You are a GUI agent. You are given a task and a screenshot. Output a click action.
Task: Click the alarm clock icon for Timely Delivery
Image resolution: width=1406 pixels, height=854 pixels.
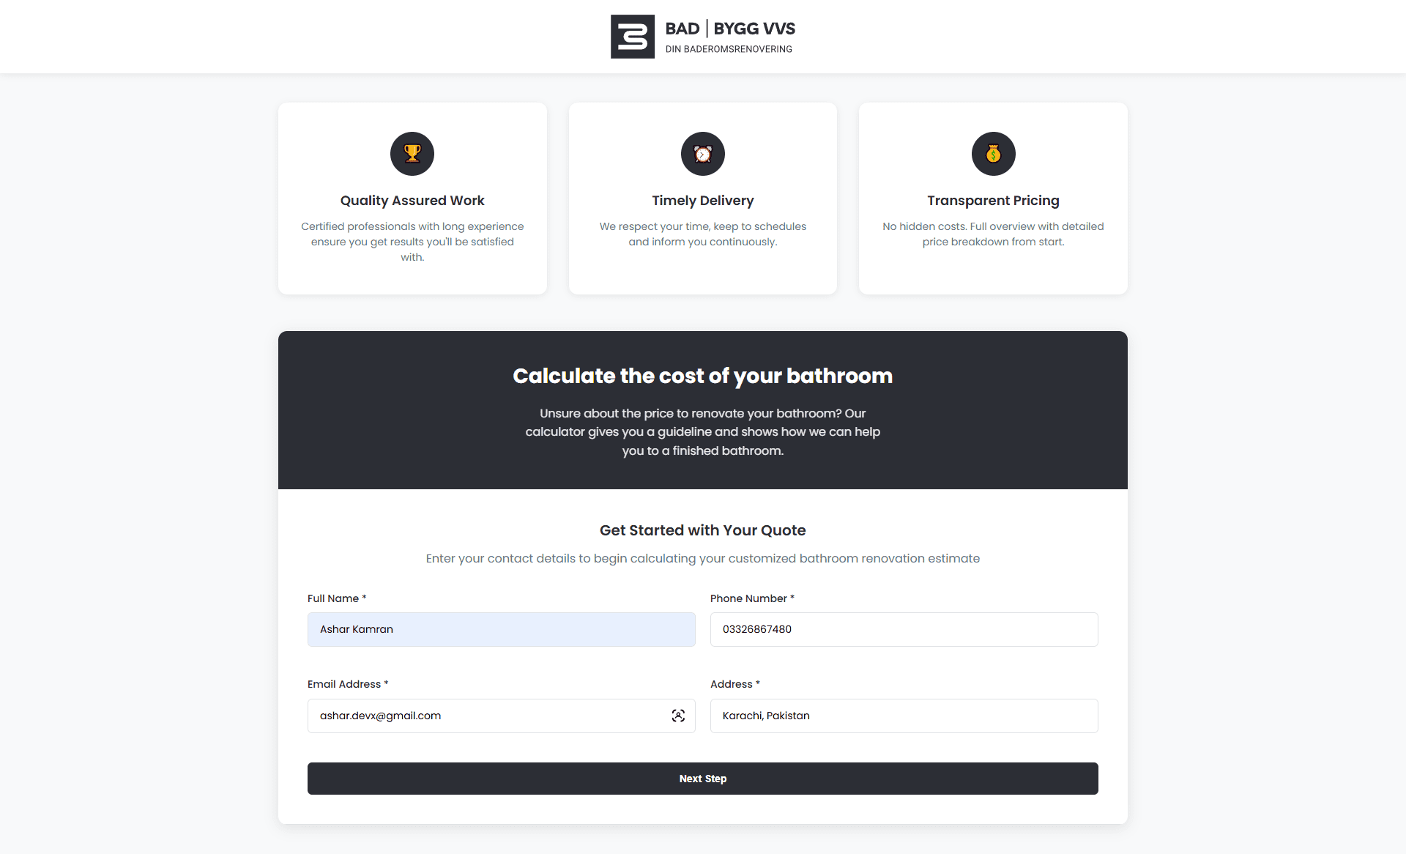click(703, 154)
